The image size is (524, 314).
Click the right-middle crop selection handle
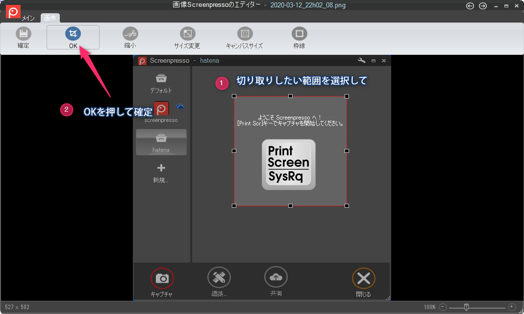[x=347, y=151]
